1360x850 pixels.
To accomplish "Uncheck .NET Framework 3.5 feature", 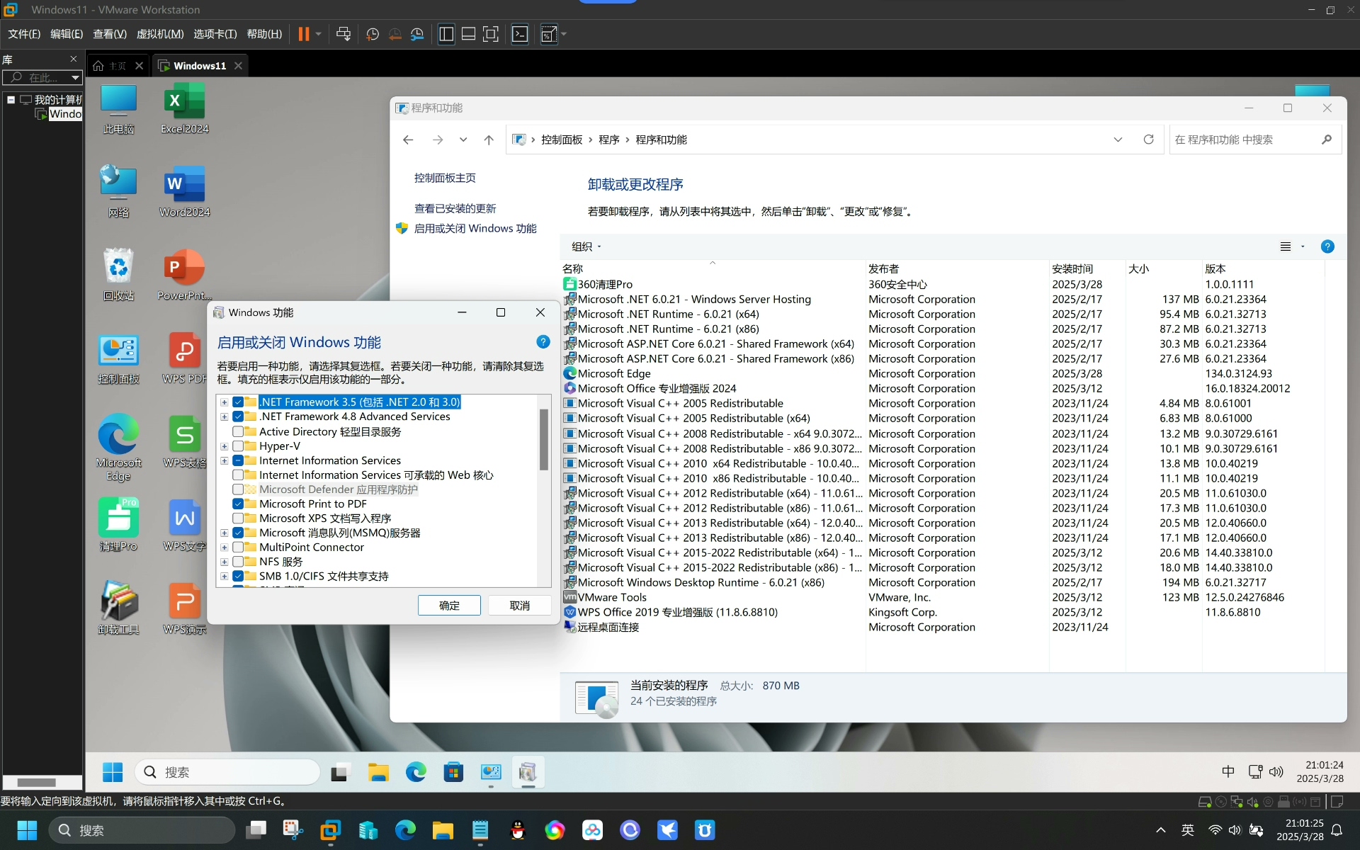I will (238, 402).
